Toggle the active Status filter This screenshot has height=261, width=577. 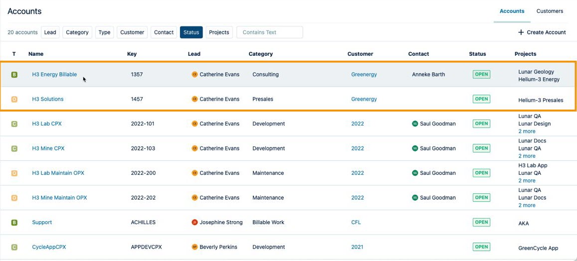[191, 32]
